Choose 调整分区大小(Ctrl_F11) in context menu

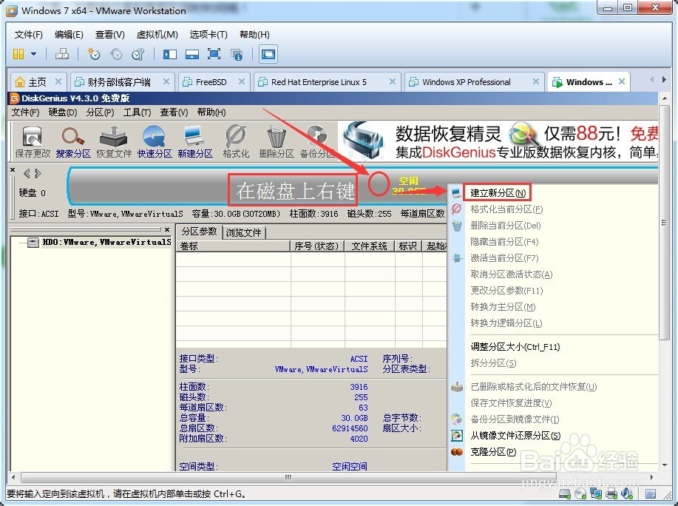point(515,347)
